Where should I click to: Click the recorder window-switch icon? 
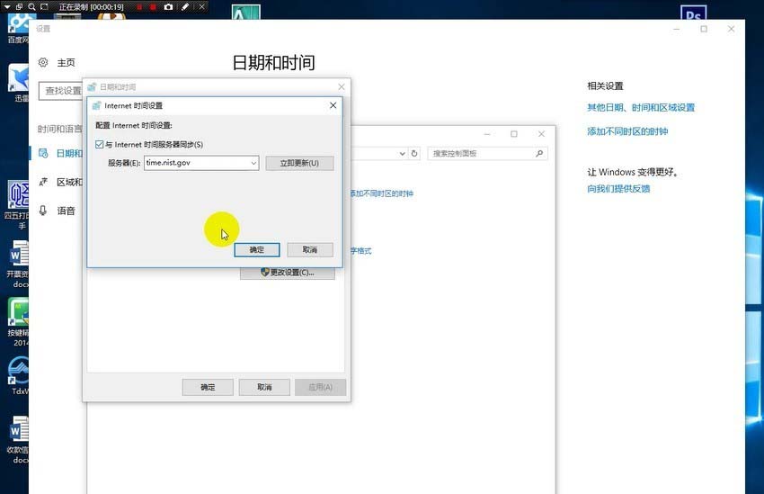19,7
